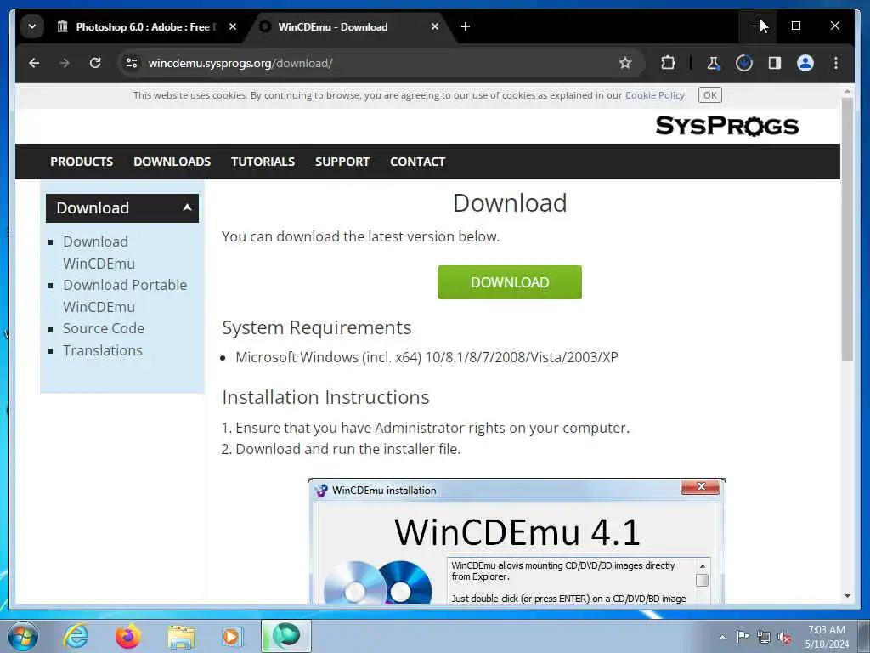Launch Firefox from the taskbar
Screen dimensions: 870x653
tap(128, 636)
